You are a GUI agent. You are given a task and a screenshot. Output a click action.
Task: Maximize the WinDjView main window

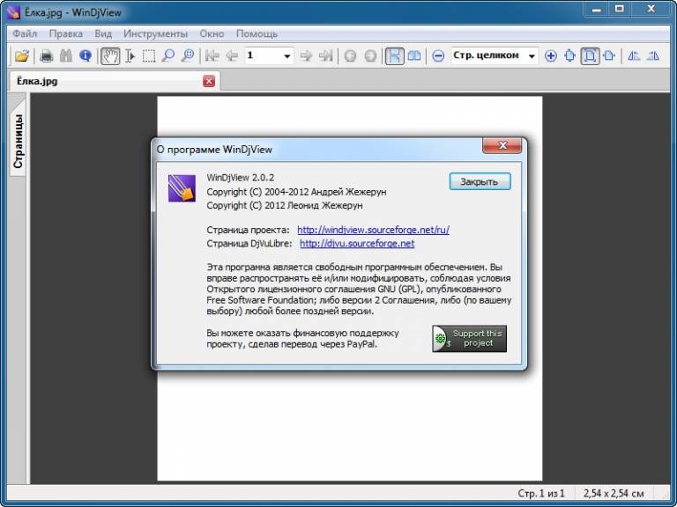pos(620,9)
